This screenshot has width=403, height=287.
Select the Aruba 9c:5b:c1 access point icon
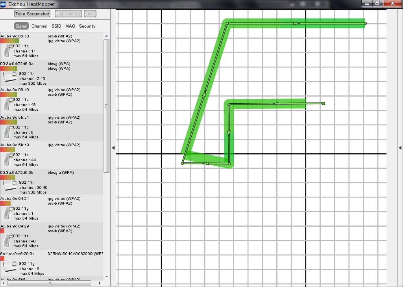8,132
